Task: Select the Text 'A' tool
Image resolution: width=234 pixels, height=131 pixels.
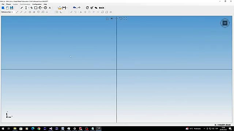Action: click(50, 8)
